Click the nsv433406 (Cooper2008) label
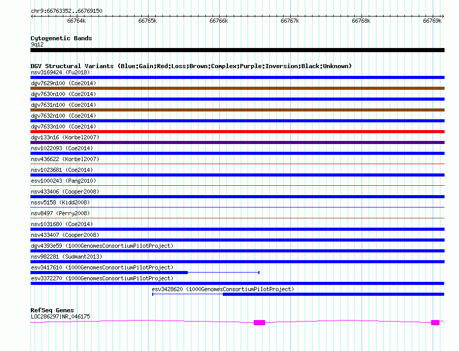 (x=65, y=192)
